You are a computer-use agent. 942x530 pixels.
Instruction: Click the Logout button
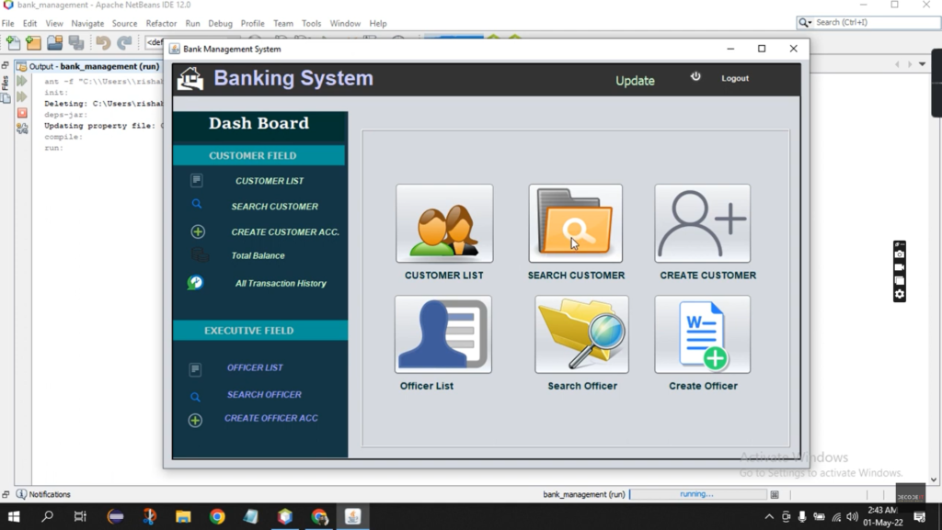point(735,79)
